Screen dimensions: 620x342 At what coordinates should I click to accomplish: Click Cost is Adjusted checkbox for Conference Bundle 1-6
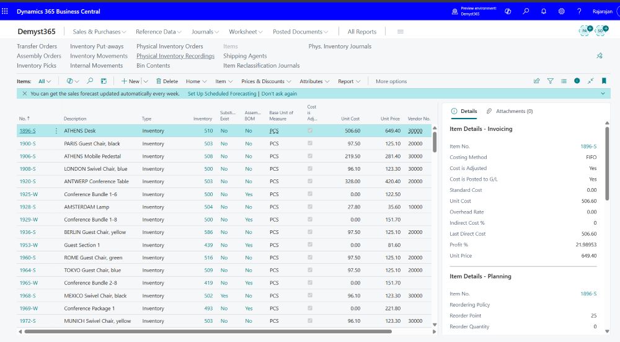point(310,194)
